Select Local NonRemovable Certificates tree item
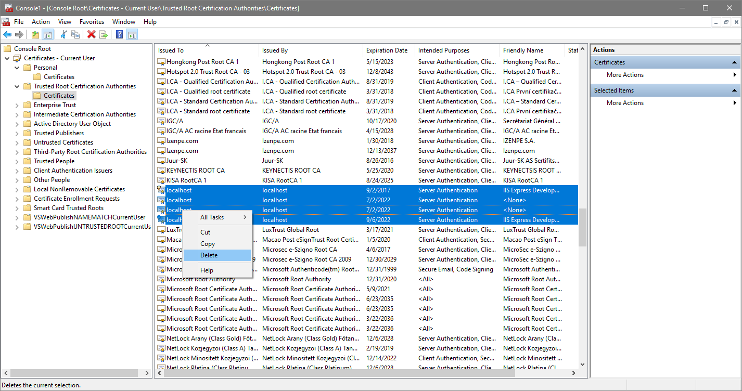Image resolution: width=742 pixels, height=391 pixels. 79,189
